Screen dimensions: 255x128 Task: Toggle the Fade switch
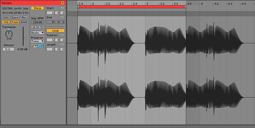[x=15, y=22]
